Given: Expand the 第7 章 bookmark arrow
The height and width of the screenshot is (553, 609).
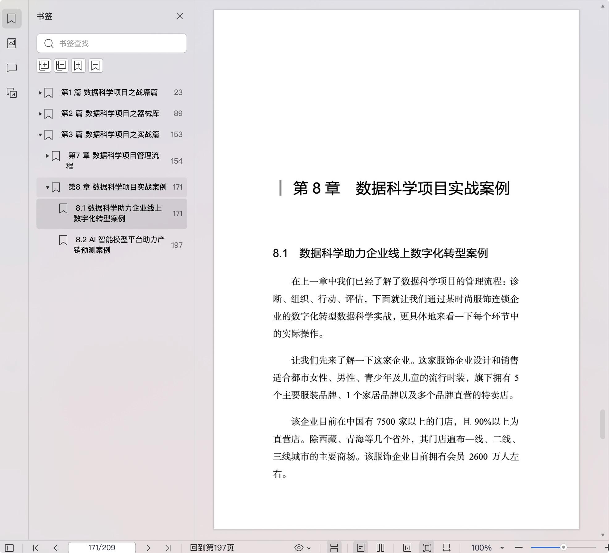Looking at the screenshot, I should 48,156.
